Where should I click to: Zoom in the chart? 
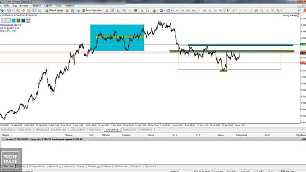(124, 11)
